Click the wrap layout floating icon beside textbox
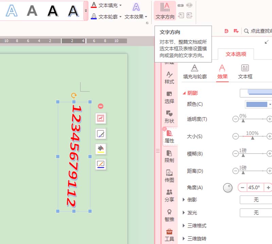Image resolution: width=272 pixels, height=244 pixels. click(100, 118)
